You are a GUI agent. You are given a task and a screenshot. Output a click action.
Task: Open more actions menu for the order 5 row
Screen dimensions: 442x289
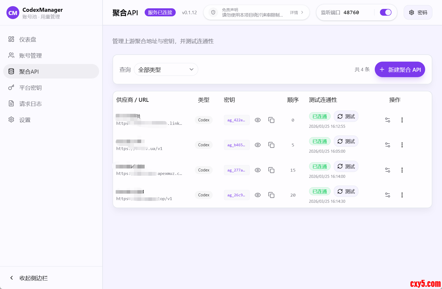[402, 145]
